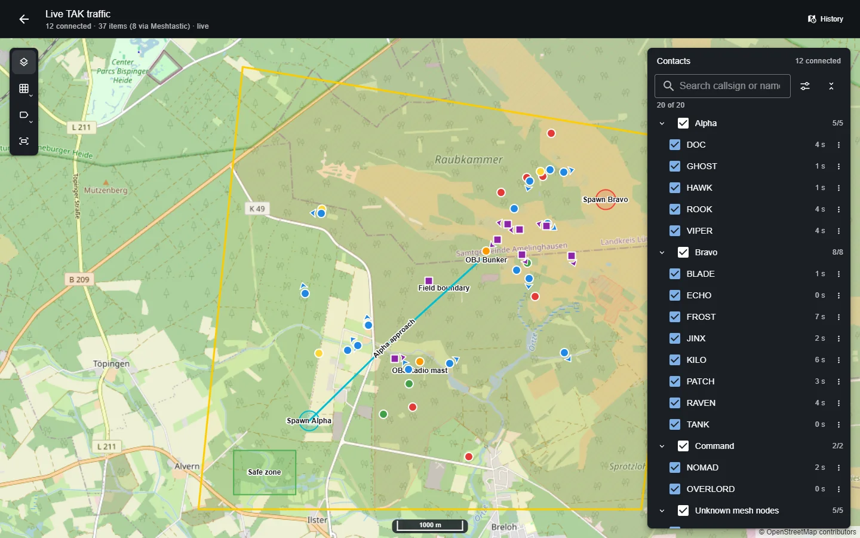The image size is (860, 538).
Task: Click the OBJ Bunker map label
Action: pyautogui.click(x=486, y=260)
